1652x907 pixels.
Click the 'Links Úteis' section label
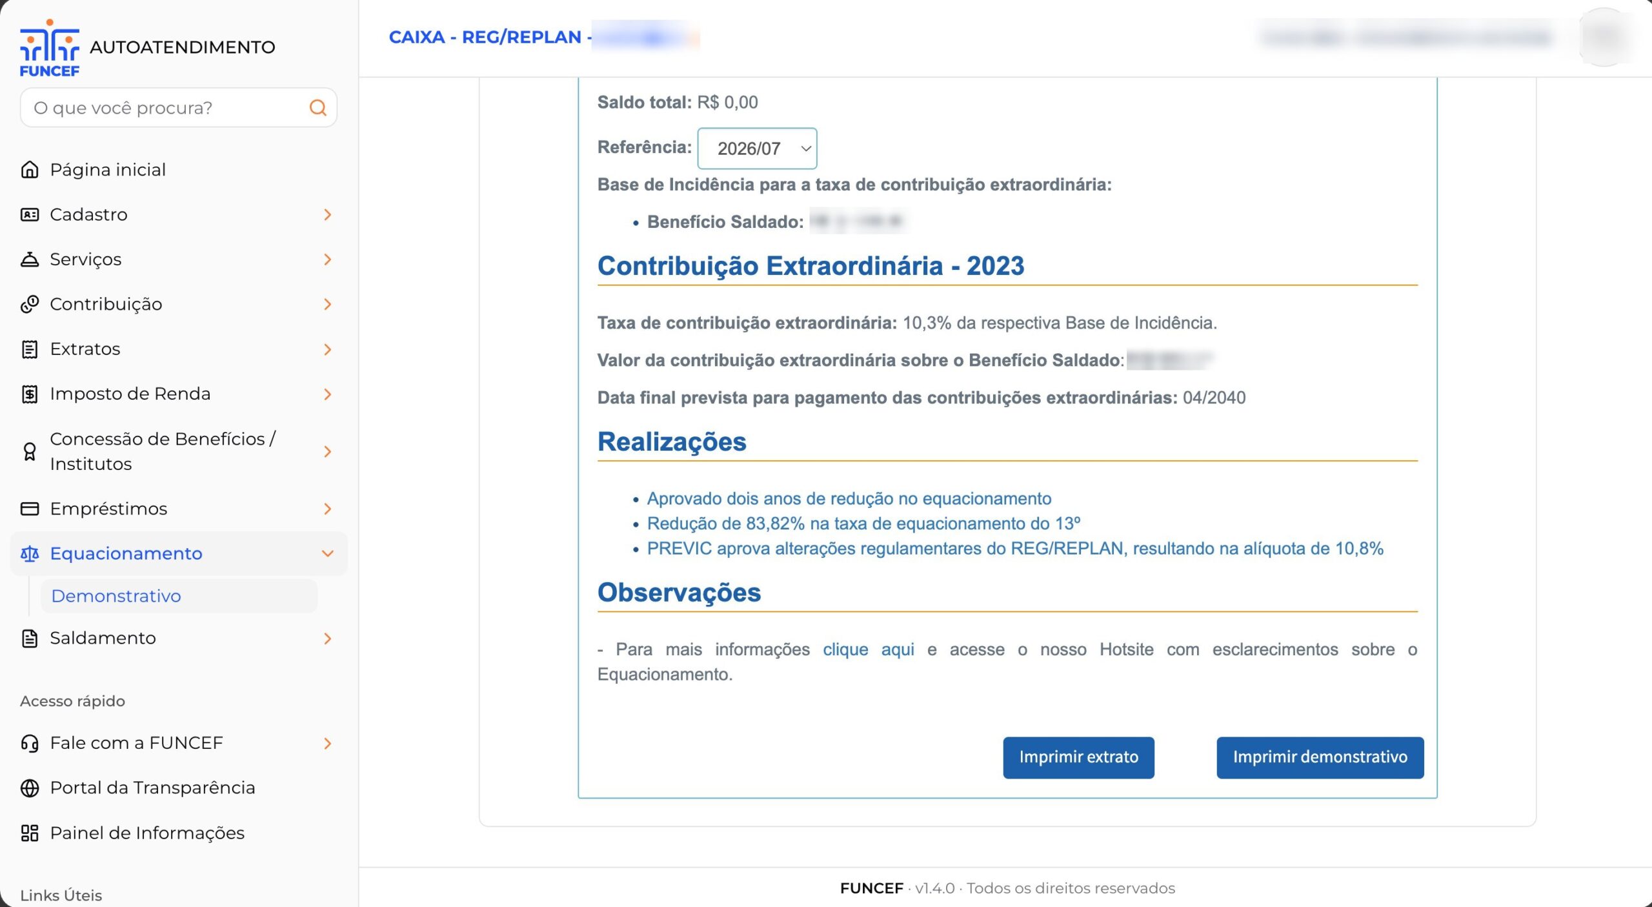click(x=61, y=895)
